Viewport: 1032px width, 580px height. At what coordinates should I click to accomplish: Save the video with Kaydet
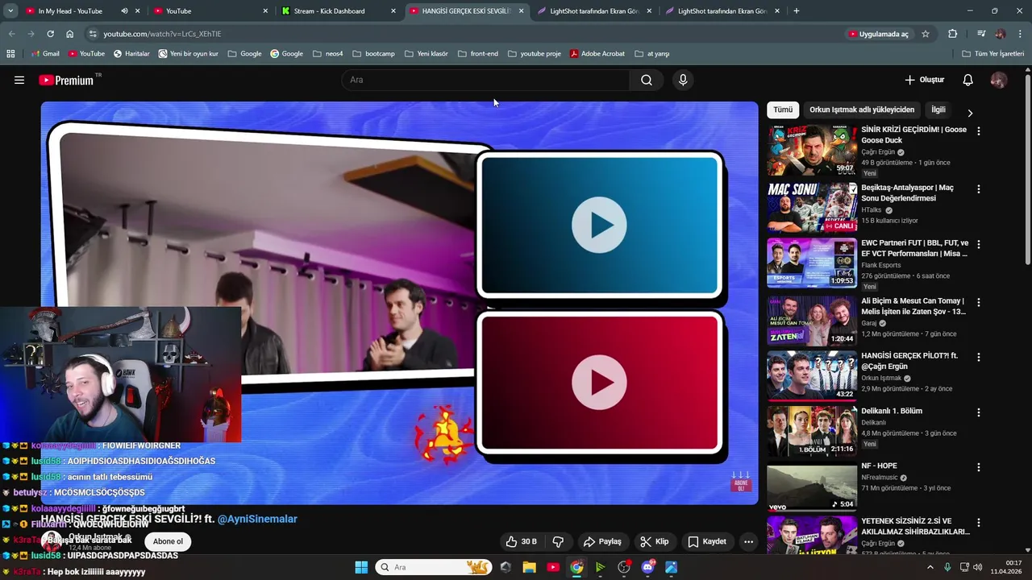click(x=706, y=541)
